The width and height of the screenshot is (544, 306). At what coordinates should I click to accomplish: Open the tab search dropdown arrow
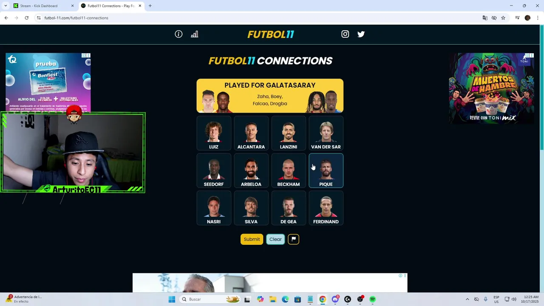click(6, 6)
